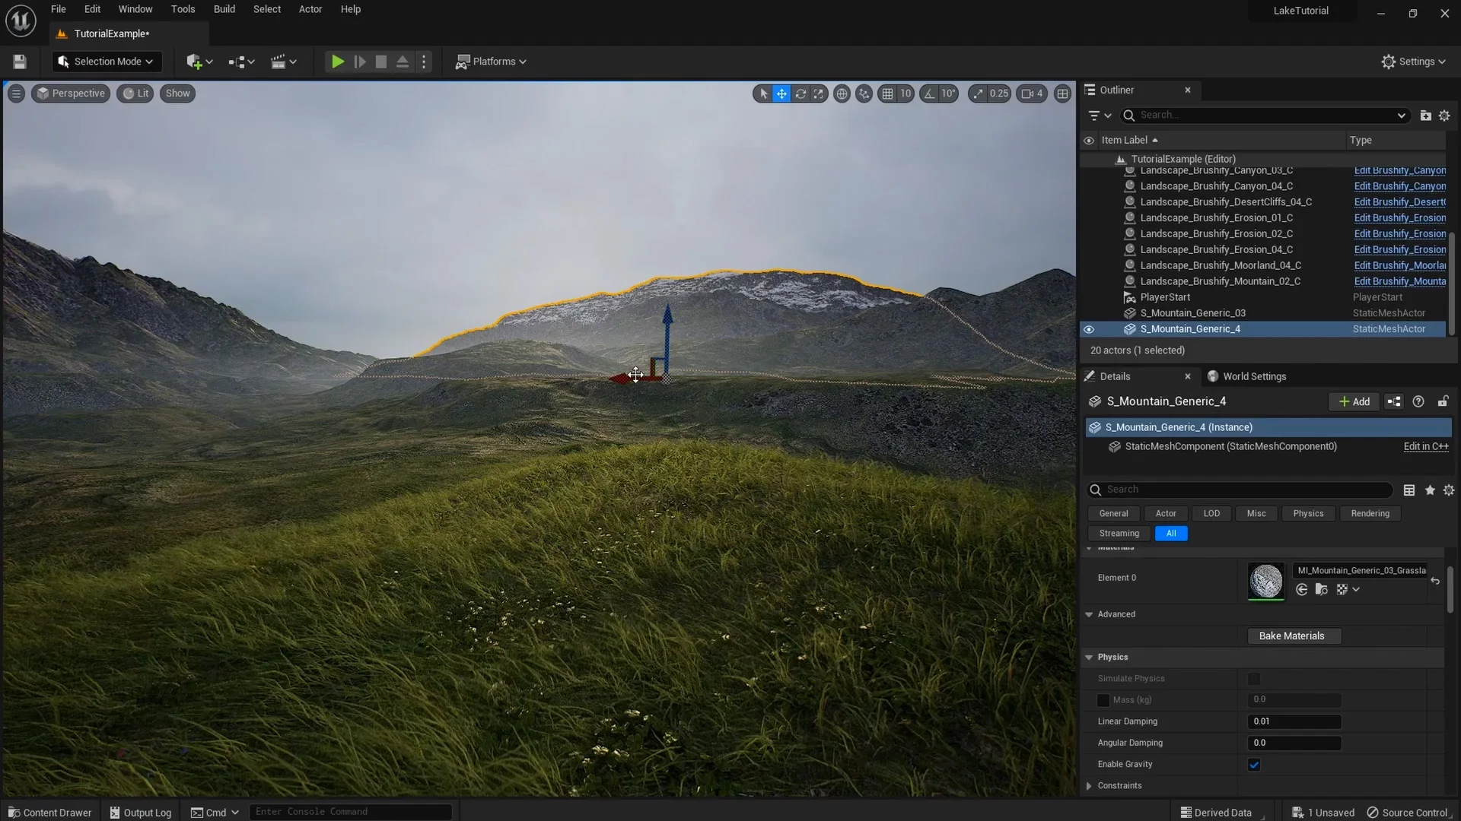Open Selection Mode dropdown
Viewport: 1461px width, 821px height.
pos(106,62)
